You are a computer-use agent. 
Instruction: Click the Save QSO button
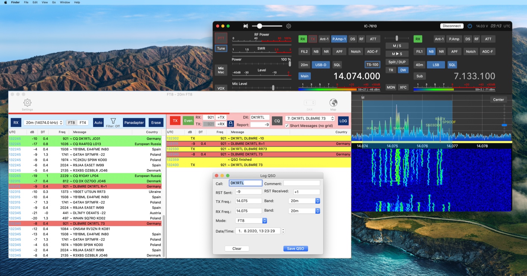point(296,248)
